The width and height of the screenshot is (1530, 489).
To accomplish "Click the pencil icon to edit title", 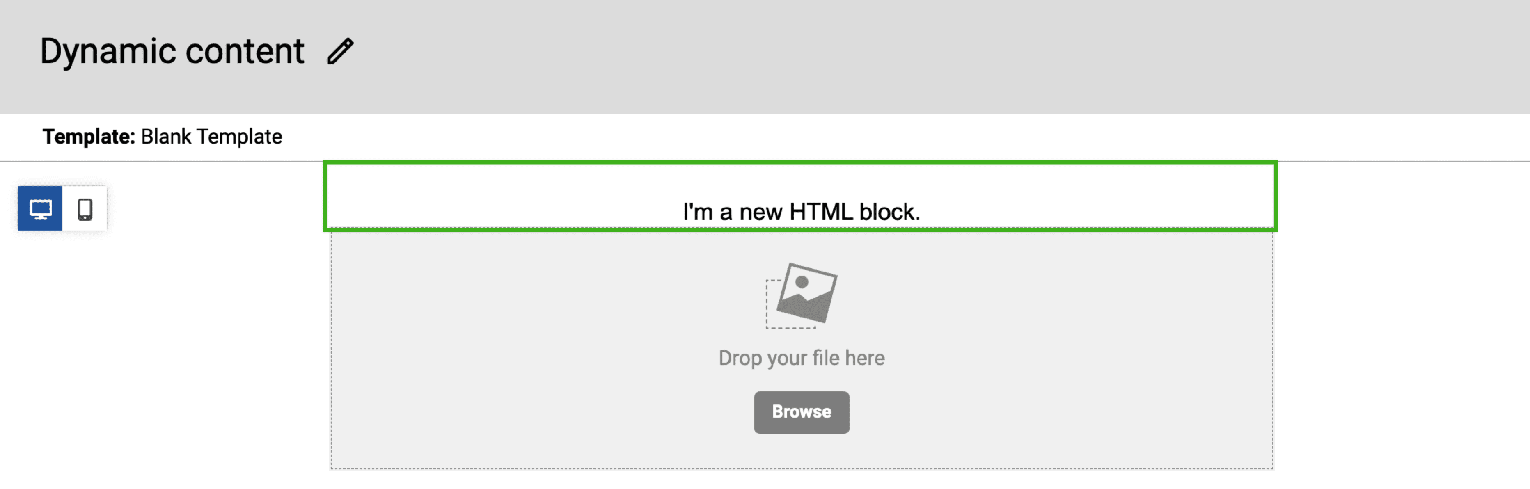I will (x=340, y=51).
